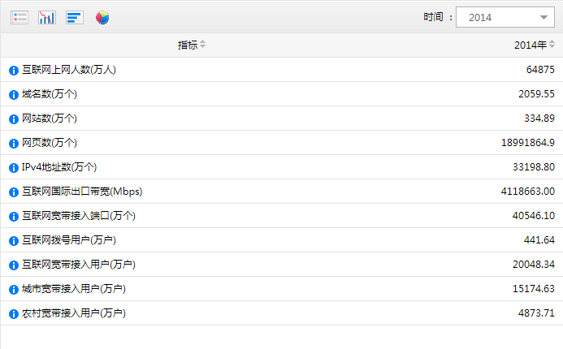This screenshot has height=349, width=563.
Task: Click the 指标 column header text
Action: [x=188, y=45]
